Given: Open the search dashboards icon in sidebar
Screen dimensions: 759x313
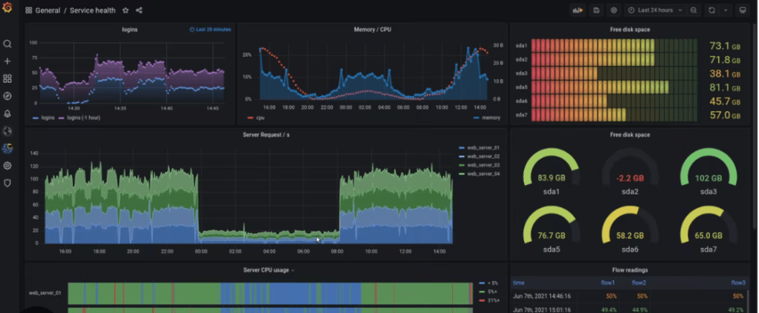Looking at the screenshot, I should pyautogui.click(x=7, y=44).
